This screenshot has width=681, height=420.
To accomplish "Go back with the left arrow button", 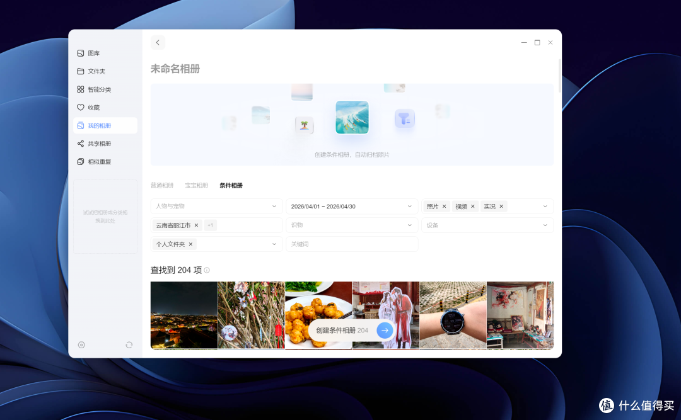I will [158, 43].
